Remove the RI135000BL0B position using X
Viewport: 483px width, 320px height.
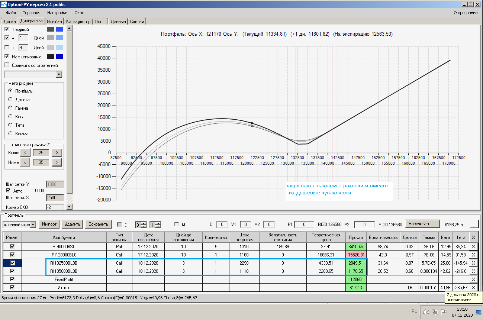click(x=473, y=271)
